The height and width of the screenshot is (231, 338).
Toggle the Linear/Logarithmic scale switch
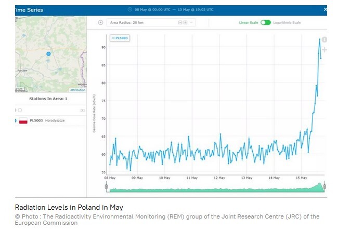(x=266, y=23)
